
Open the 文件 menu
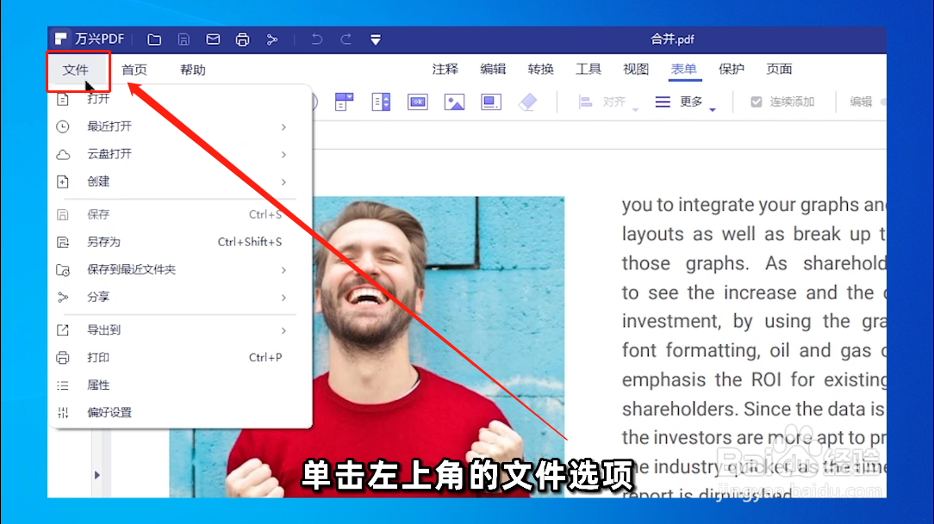pos(76,70)
